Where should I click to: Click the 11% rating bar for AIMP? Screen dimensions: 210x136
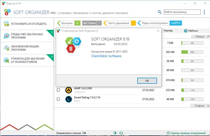pos(192,90)
